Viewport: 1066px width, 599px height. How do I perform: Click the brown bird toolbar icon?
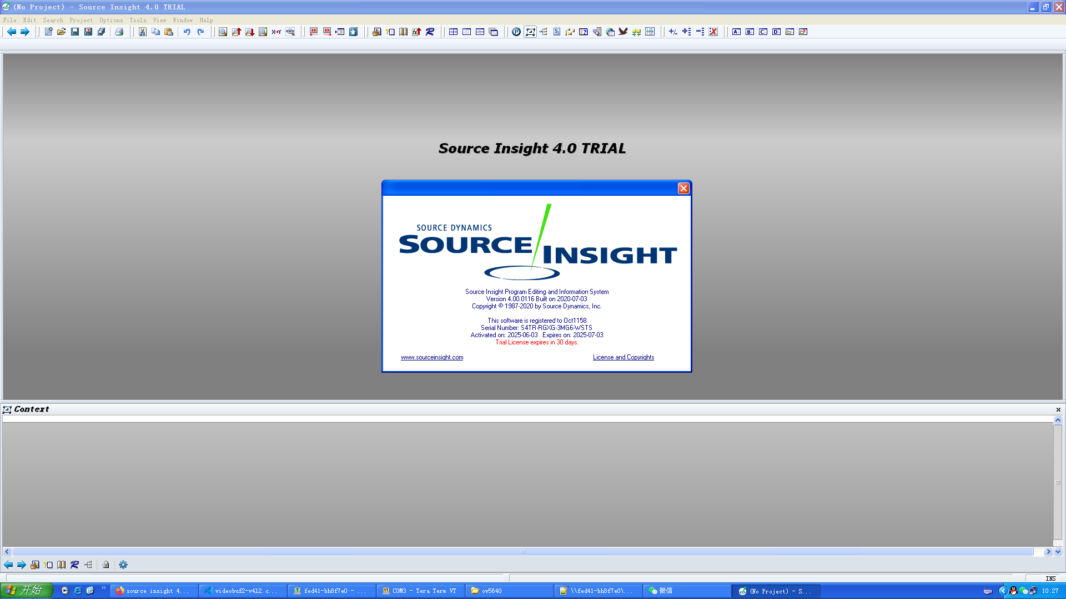623,32
